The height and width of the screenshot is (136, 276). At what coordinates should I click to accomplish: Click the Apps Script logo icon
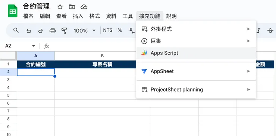pos(144,53)
